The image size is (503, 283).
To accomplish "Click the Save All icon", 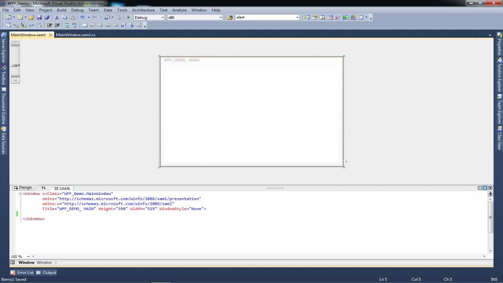I will coord(47,17).
